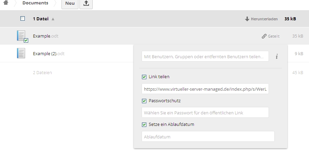The height and width of the screenshot is (156, 309).
Task: Click the Geteilt share link icon
Action: (264, 36)
